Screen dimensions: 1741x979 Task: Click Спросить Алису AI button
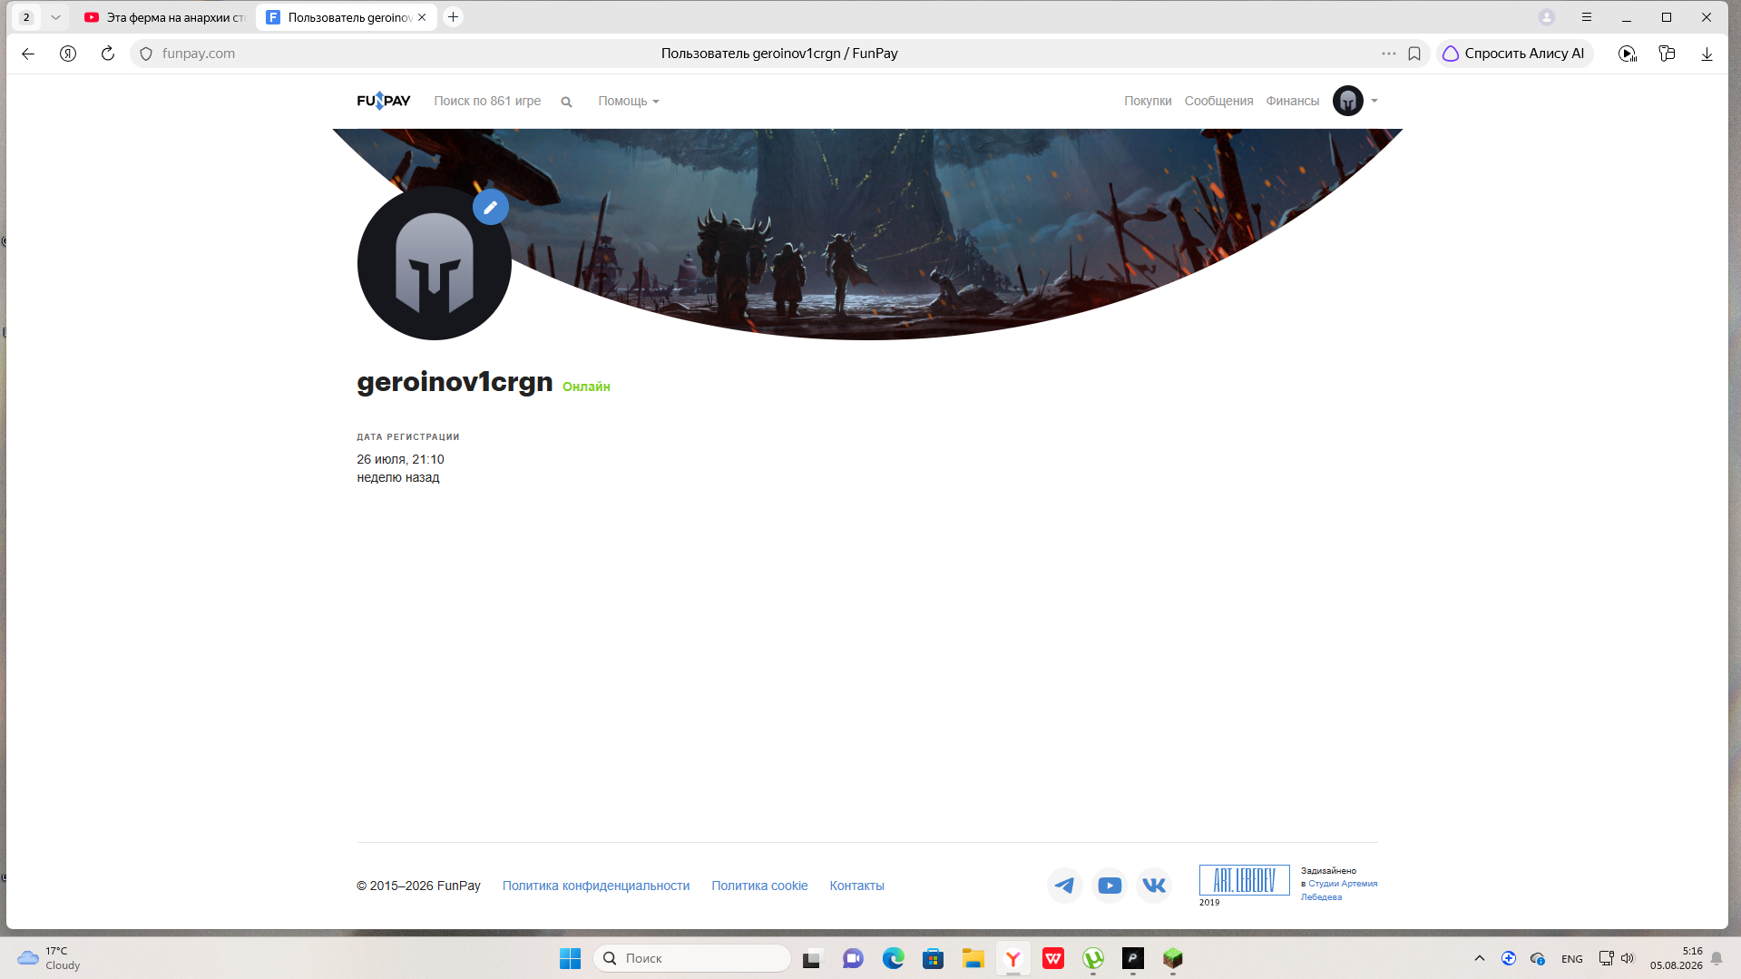(1514, 54)
